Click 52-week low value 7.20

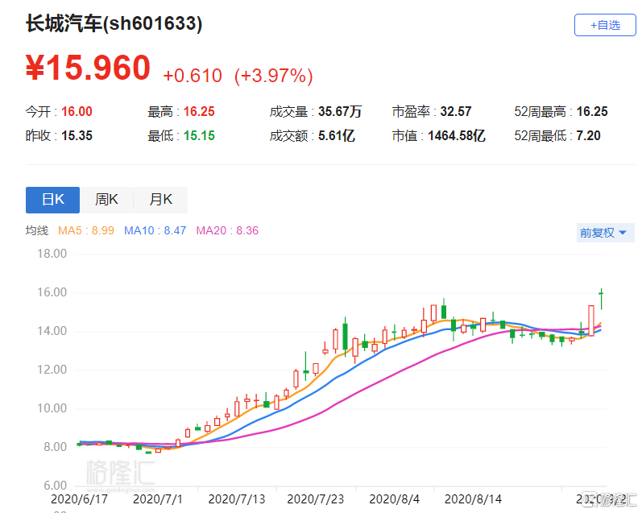click(x=588, y=135)
